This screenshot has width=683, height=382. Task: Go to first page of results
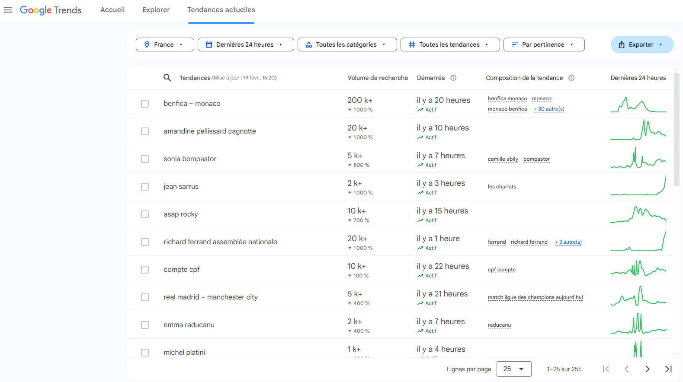coord(606,369)
